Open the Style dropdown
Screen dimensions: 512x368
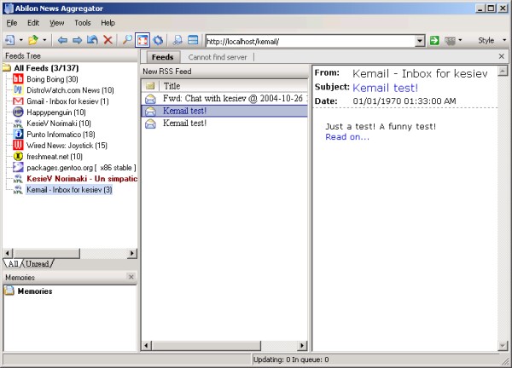[x=492, y=40]
